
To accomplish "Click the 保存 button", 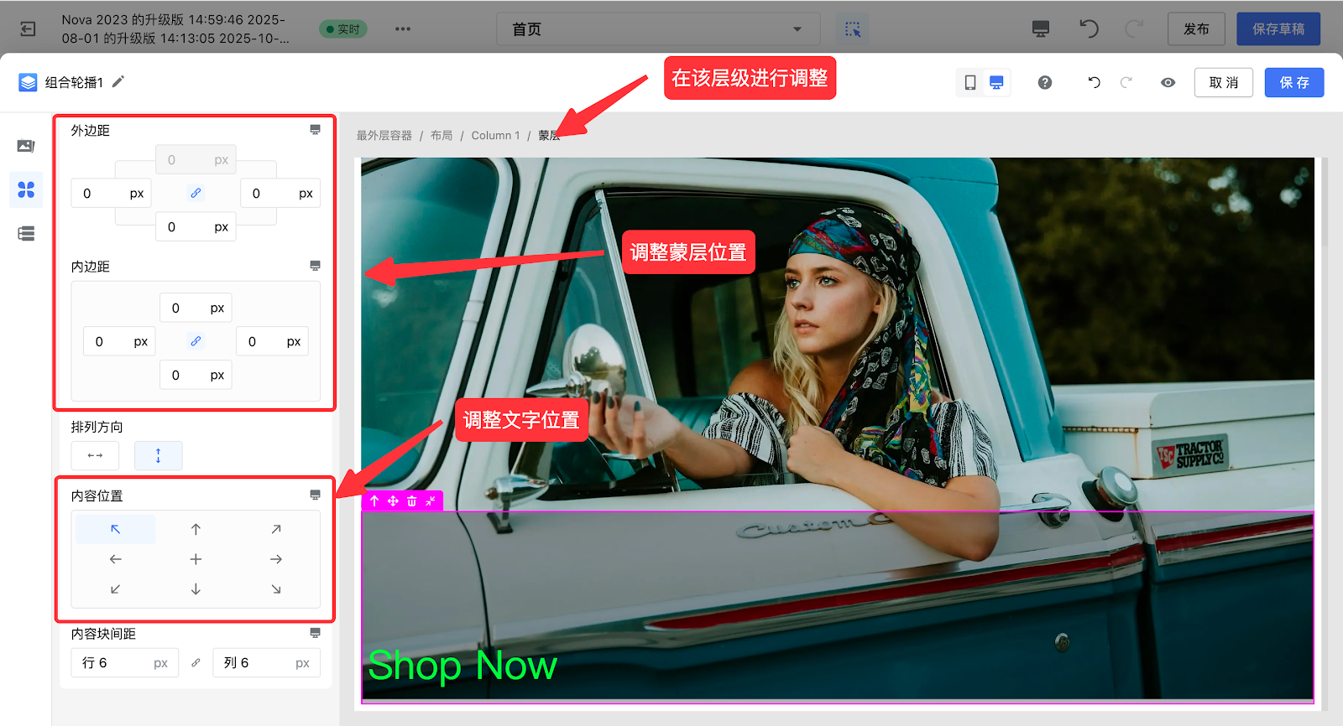I will [1293, 82].
